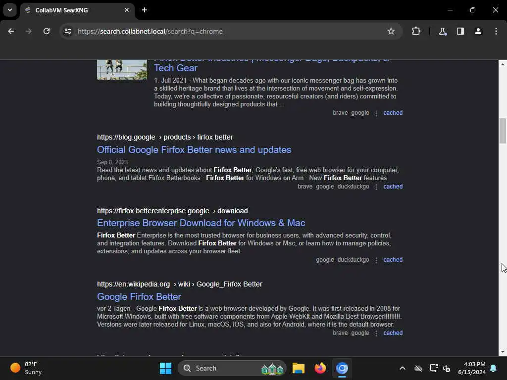This screenshot has width=507, height=380.
Task: Go back to previous page
Action: click(x=11, y=31)
